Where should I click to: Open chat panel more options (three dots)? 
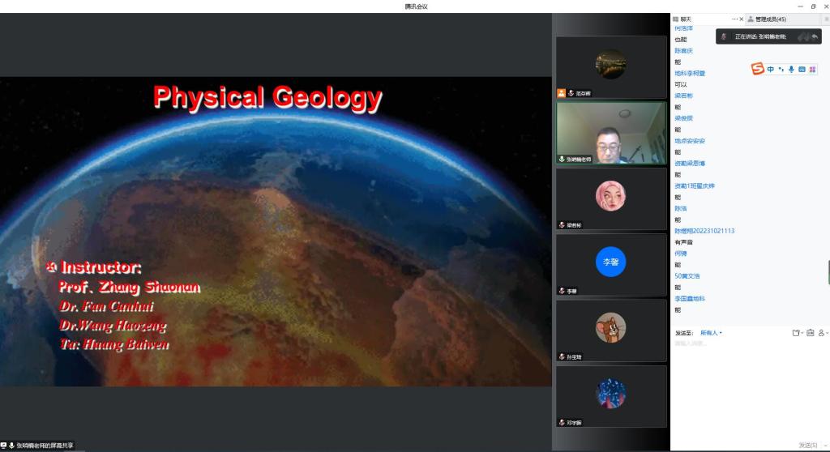734,19
